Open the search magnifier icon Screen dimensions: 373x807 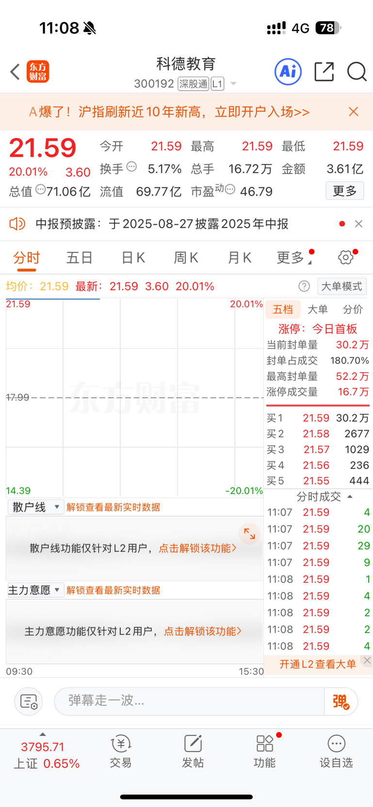pos(357,72)
